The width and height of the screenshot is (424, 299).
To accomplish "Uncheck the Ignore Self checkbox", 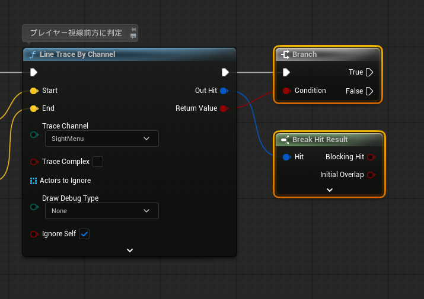I will coord(84,234).
